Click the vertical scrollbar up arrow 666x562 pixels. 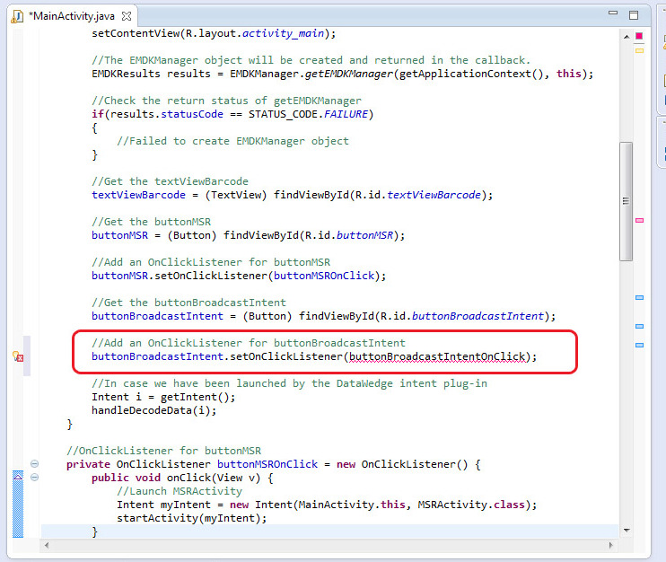pos(626,36)
